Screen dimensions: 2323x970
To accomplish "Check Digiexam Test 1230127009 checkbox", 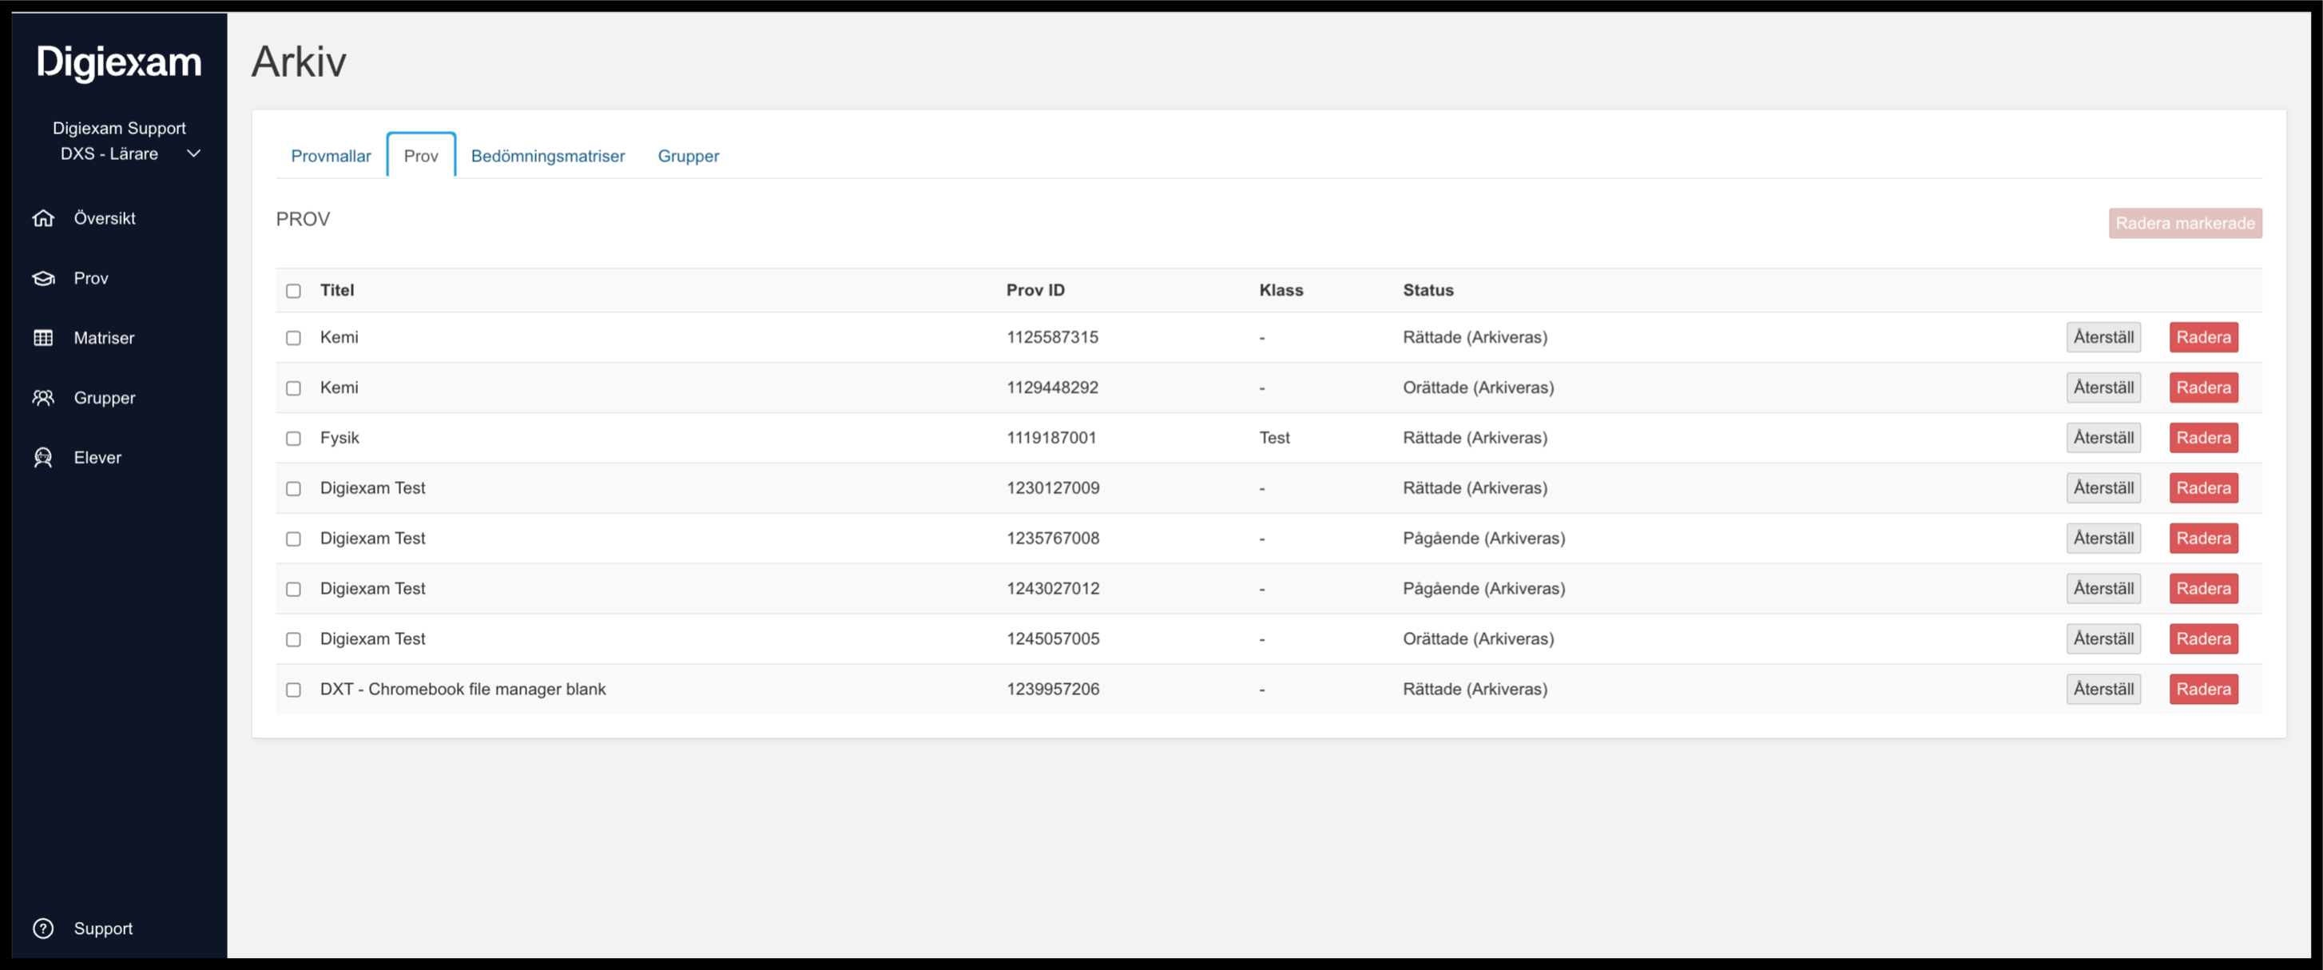I will 293,488.
